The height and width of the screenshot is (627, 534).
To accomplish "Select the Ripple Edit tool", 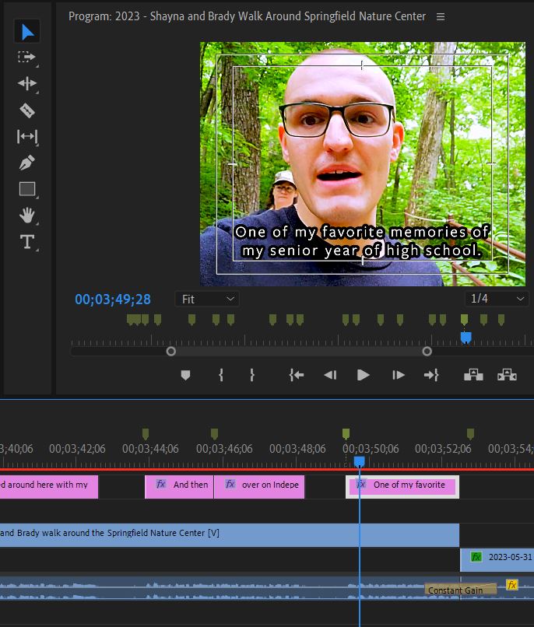I will (26, 83).
